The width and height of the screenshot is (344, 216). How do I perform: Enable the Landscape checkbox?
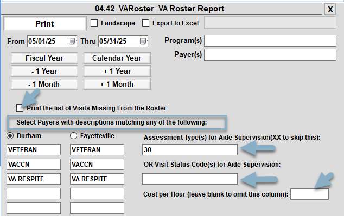pyautogui.click(x=94, y=23)
